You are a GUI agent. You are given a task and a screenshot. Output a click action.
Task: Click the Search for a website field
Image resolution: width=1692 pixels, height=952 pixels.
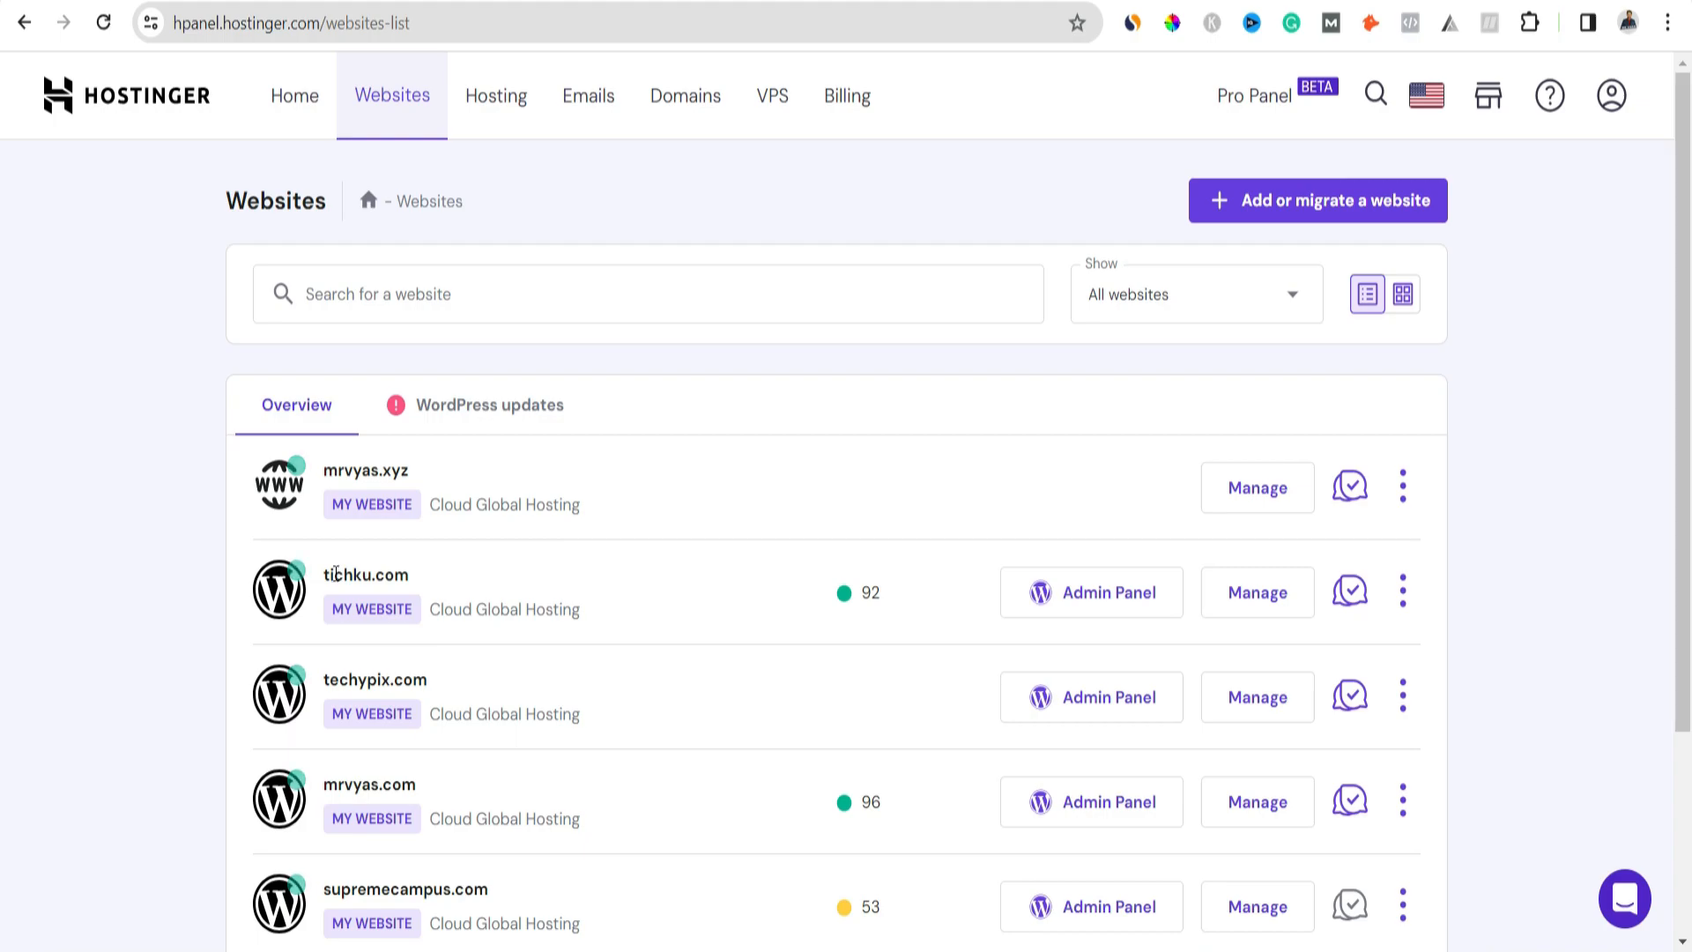[649, 294]
